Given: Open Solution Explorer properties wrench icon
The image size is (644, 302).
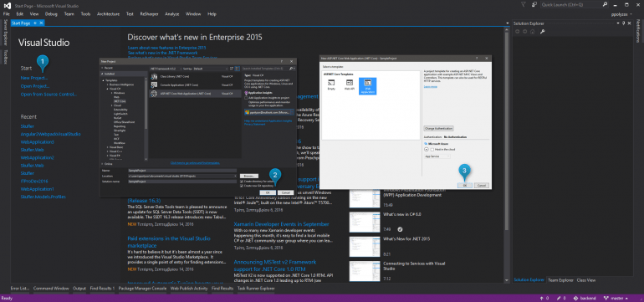Looking at the screenshot, I should (542, 32).
